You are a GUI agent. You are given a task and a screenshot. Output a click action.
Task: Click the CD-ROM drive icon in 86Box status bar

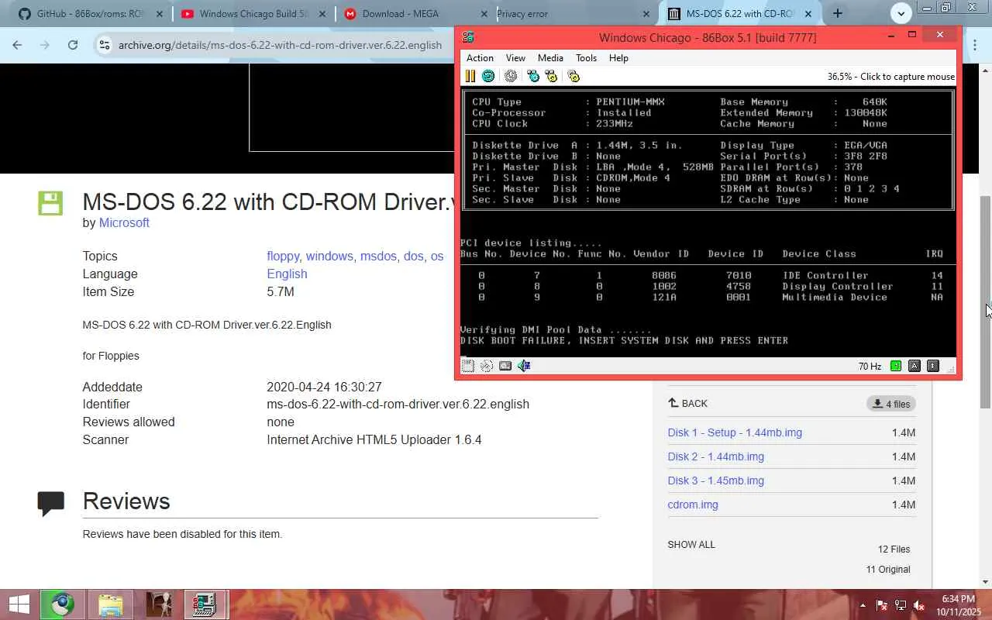pyautogui.click(x=487, y=366)
